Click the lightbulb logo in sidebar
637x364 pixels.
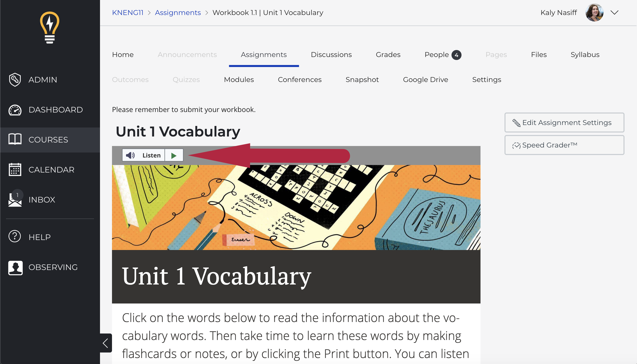(50, 27)
